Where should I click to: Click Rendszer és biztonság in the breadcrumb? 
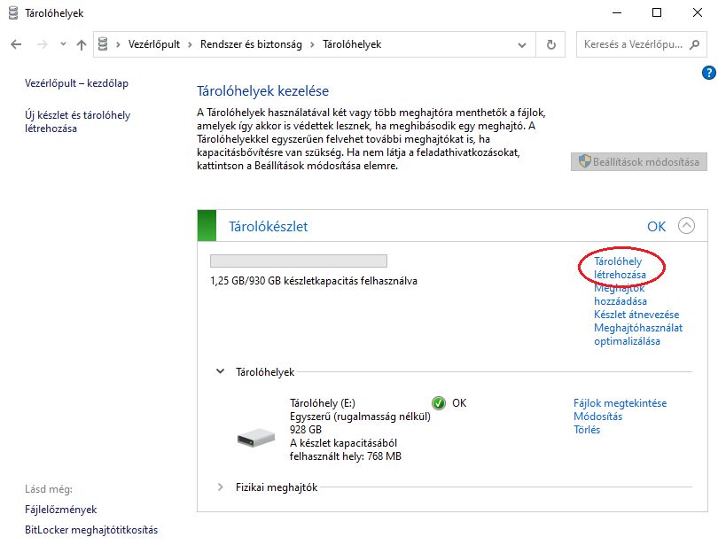[252, 44]
